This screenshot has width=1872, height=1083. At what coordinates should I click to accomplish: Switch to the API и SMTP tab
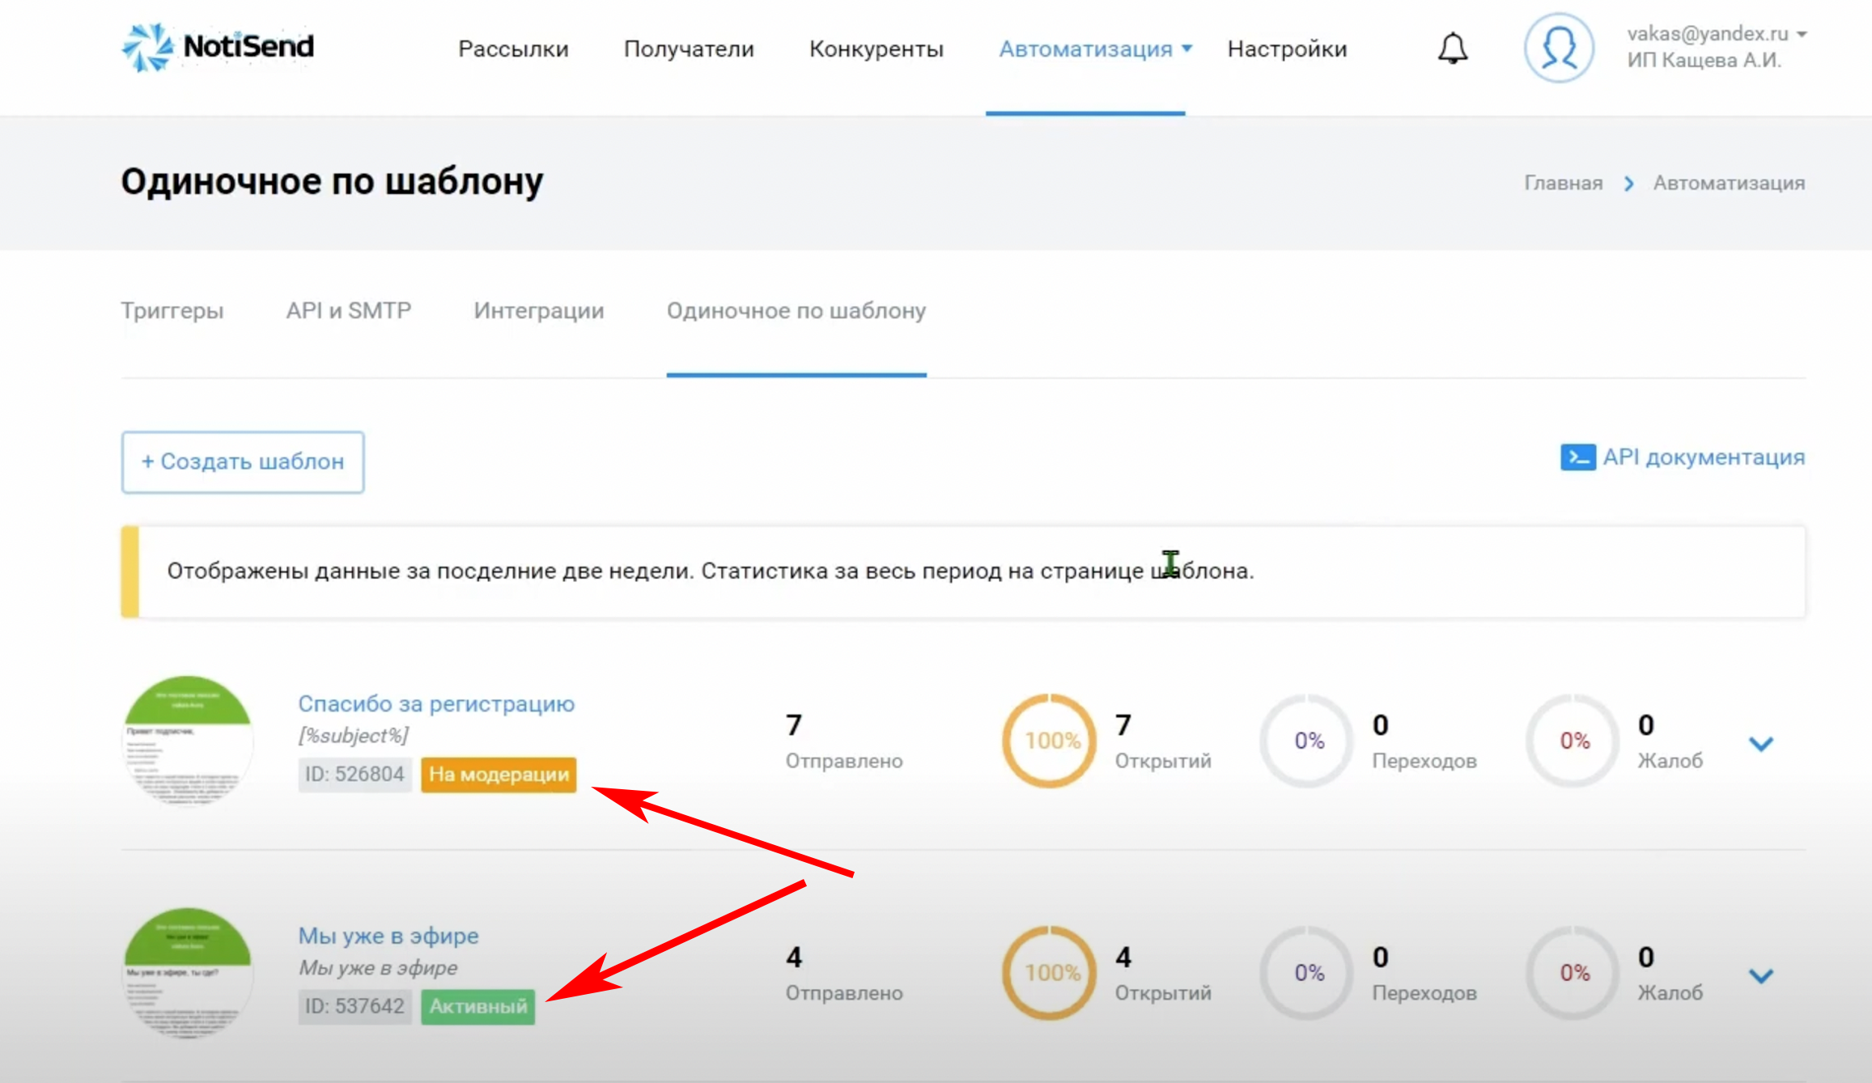(x=349, y=311)
